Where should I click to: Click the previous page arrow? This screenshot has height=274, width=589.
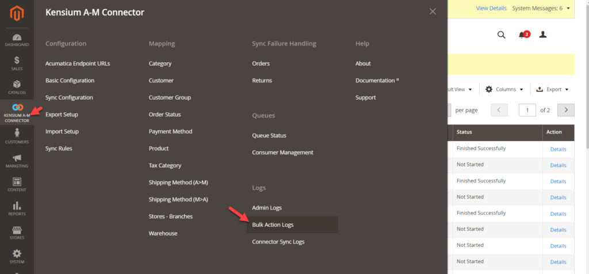[499, 110]
